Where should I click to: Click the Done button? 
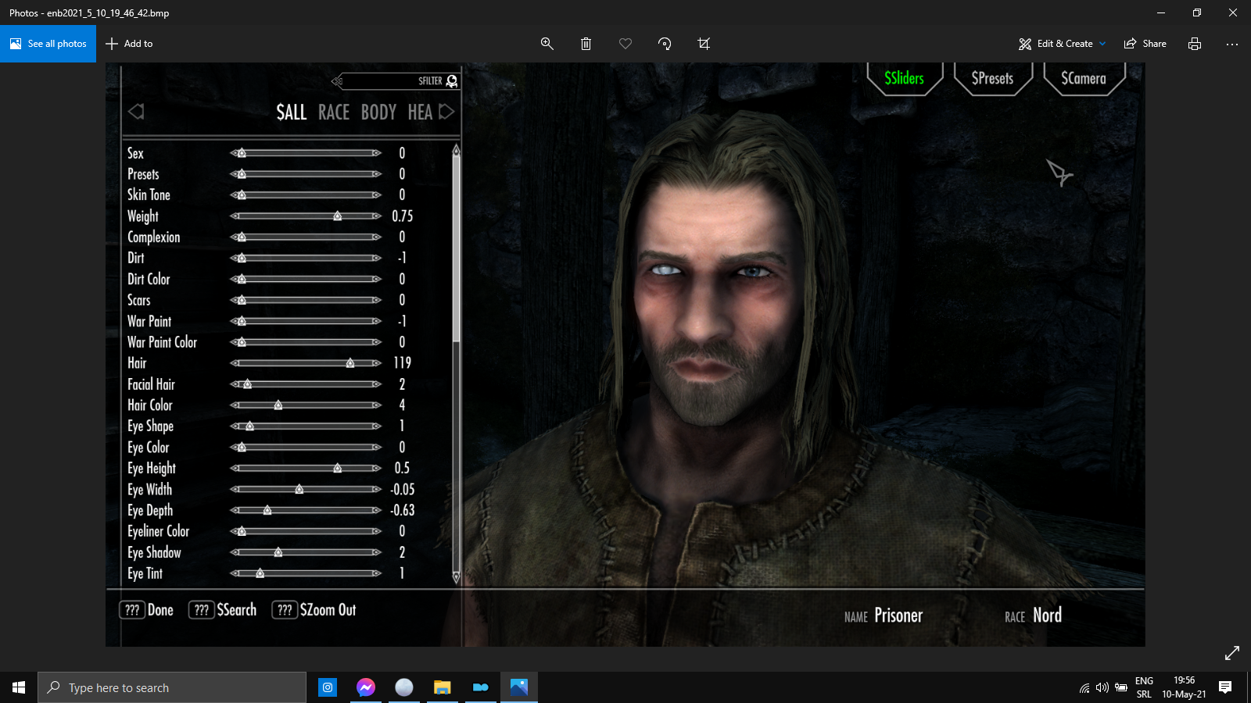click(147, 610)
